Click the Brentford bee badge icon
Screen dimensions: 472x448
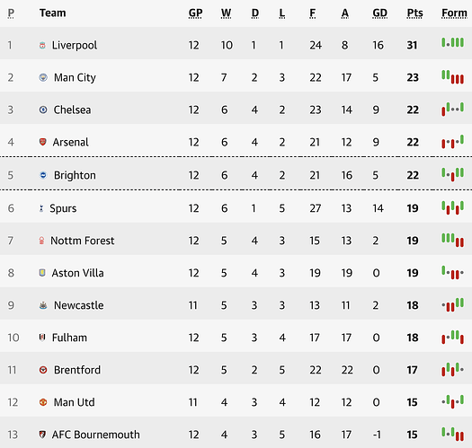(43, 370)
